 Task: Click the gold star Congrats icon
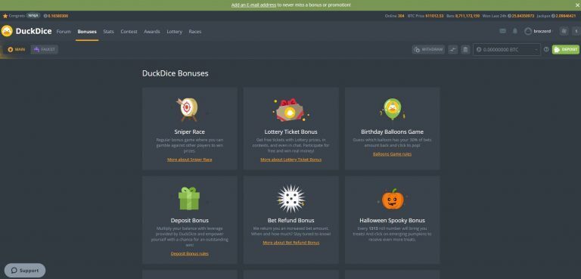(x=5, y=16)
